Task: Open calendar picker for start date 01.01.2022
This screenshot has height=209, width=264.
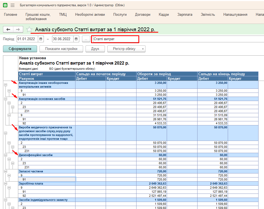Action: click(41, 39)
